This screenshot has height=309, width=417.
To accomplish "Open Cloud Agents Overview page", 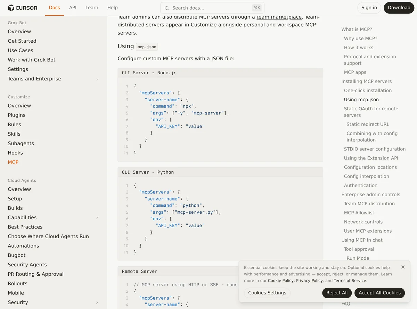I will coord(19,189).
